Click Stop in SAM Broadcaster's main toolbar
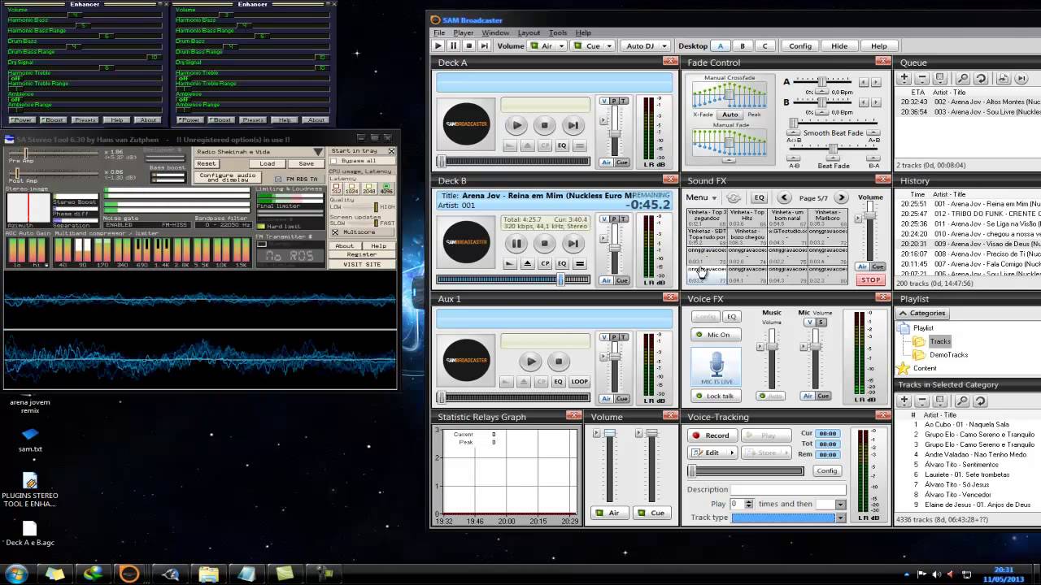This screenshot has width=1041, height=585. tap(469, 46)
